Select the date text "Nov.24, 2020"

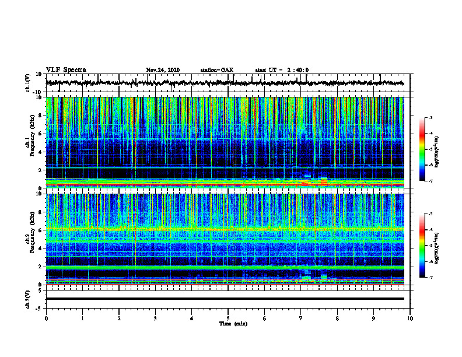(163, 70)
